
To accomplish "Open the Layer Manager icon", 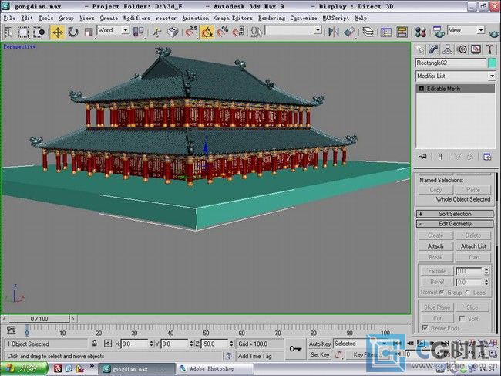I will (x=368, y=32).
